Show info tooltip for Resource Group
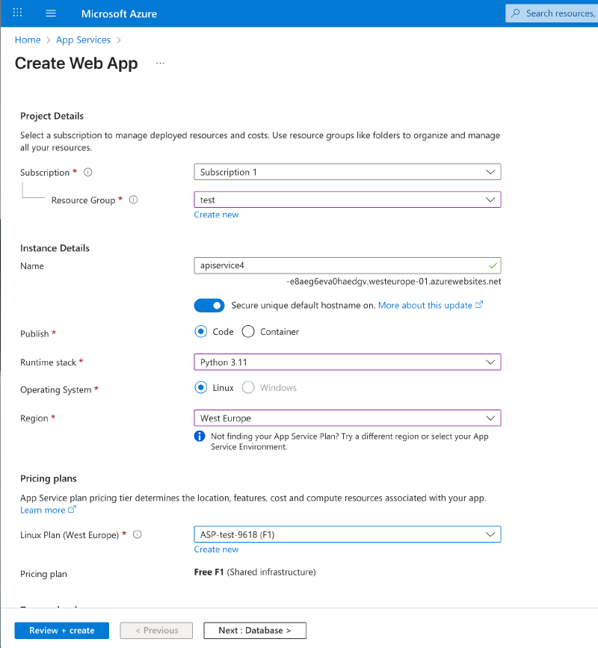 point(134,200)
